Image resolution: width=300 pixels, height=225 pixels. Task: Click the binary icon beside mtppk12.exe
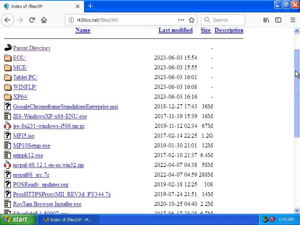tap(7, 155)
